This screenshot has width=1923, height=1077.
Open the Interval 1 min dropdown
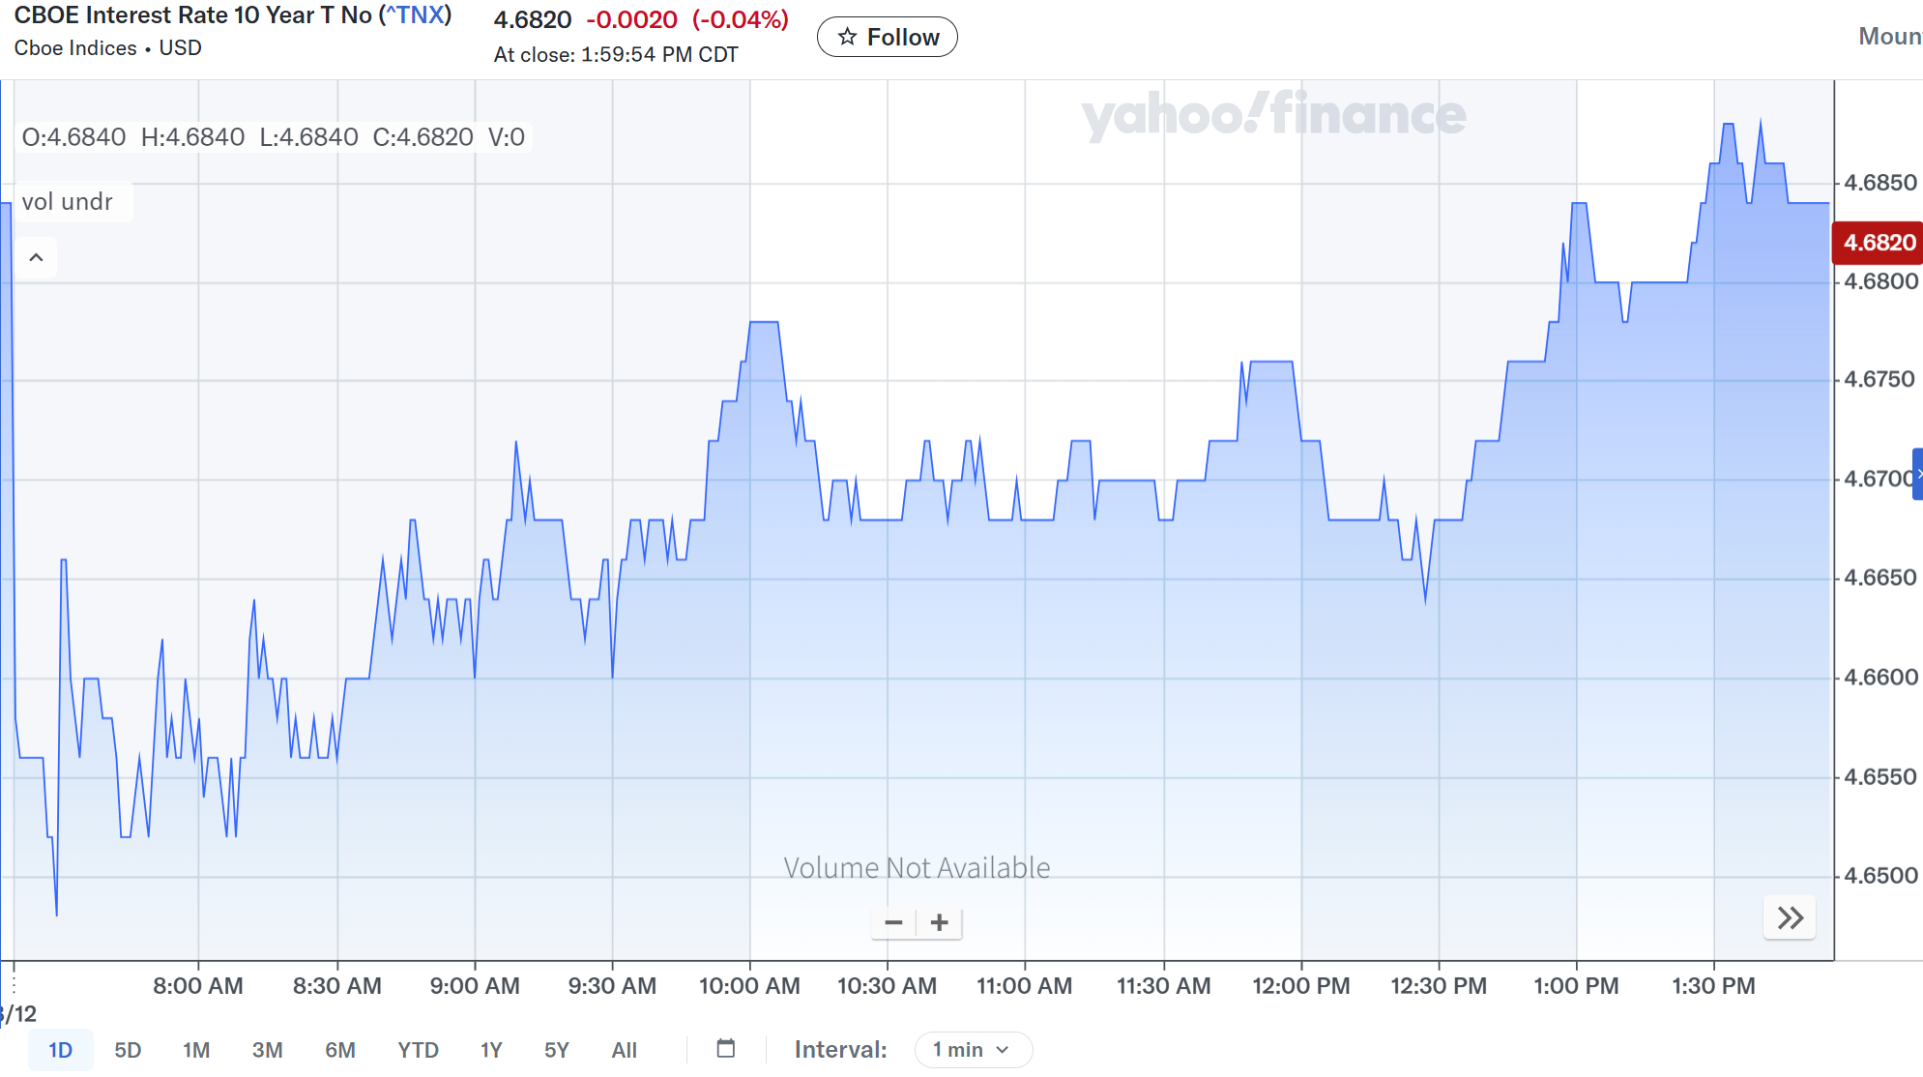tap(973, 1050)
